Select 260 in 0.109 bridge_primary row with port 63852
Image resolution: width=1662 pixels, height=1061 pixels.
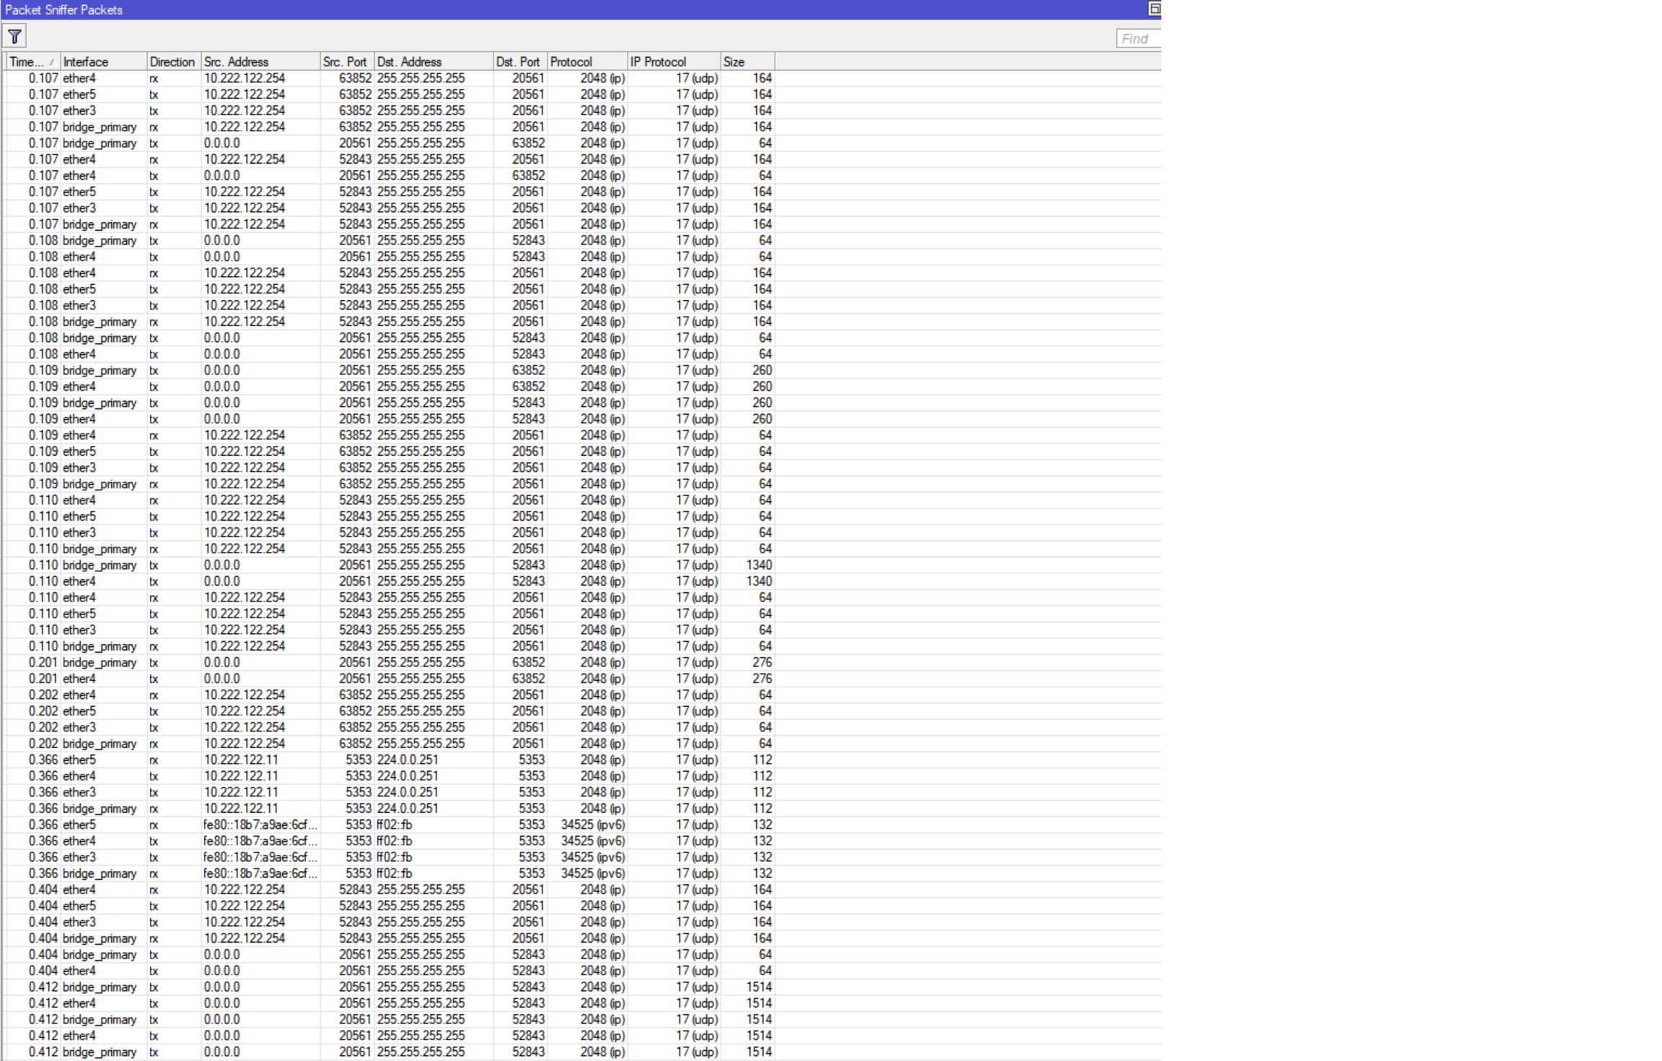pos(762,371)
